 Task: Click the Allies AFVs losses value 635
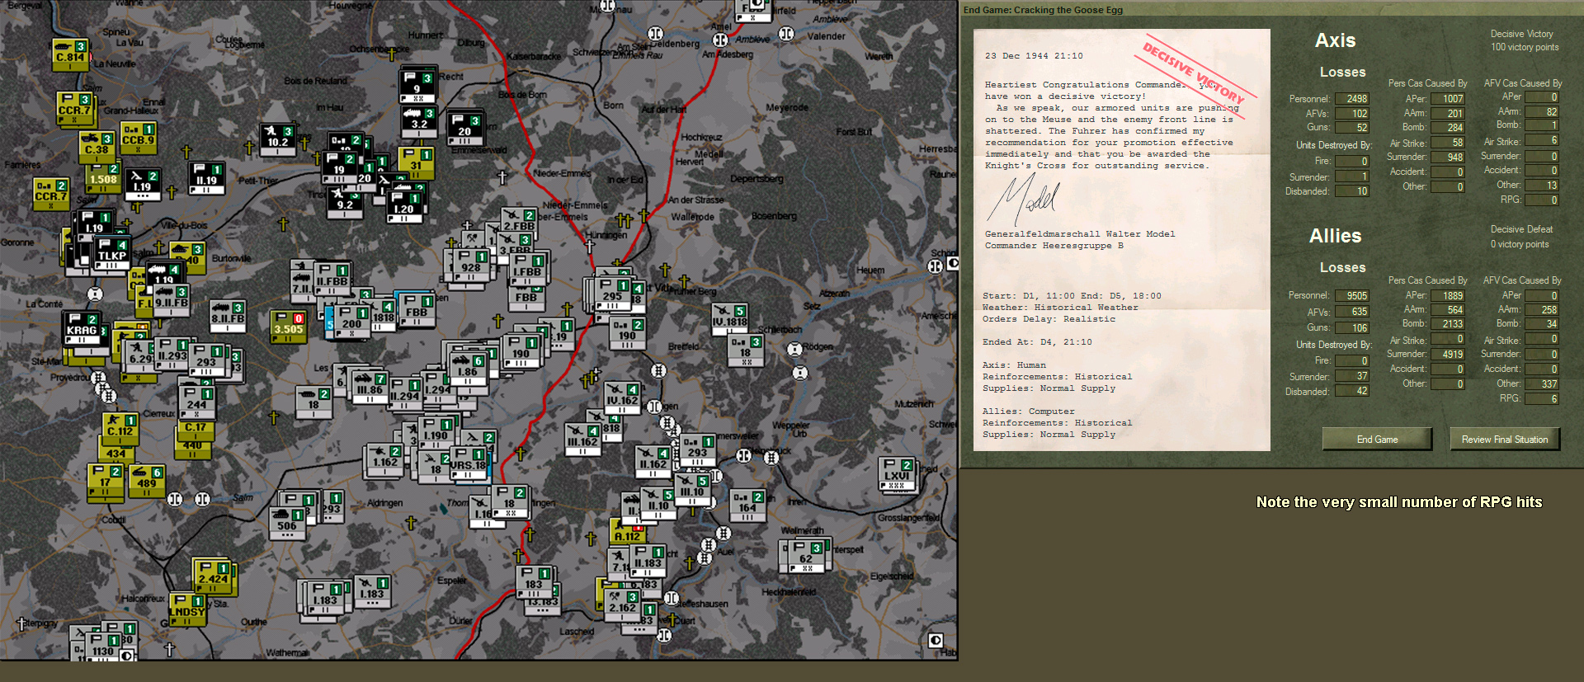click(x=1351, y=312)
